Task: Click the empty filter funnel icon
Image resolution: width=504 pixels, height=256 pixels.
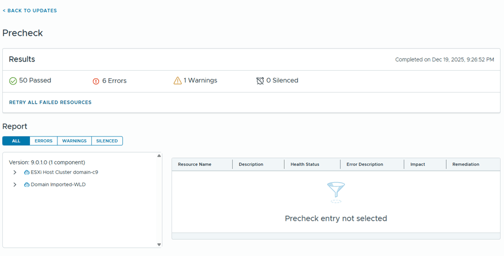Action: coord(336,191)
